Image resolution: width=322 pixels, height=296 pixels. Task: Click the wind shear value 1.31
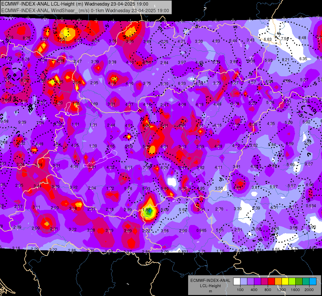coord(93,125)
